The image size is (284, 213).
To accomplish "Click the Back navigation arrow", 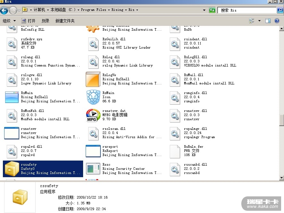I will (x=4, y=10).
